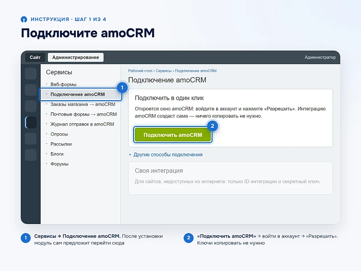Click the Сервисы panel heading
Image resolution: width=361 pixels, height=271 pixels.
(x=59, y=72)
